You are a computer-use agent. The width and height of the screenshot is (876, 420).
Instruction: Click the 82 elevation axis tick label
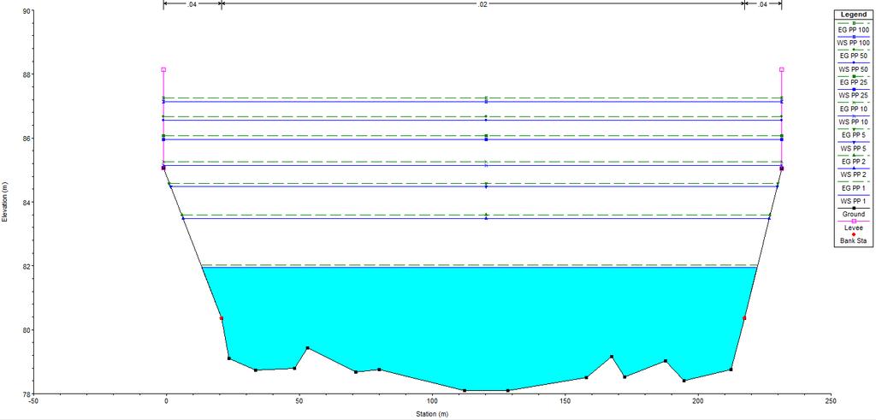point(25,266)
